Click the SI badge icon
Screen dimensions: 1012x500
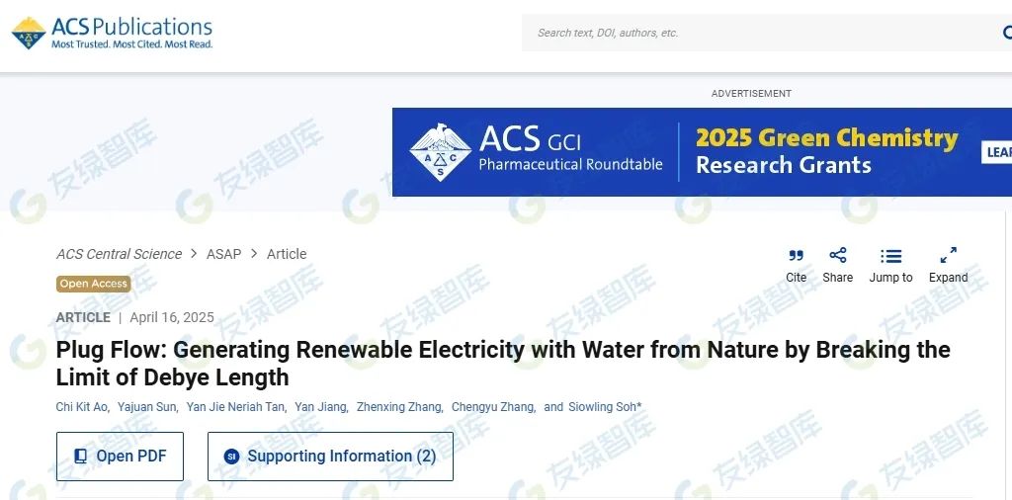click(x=231, y=457)
